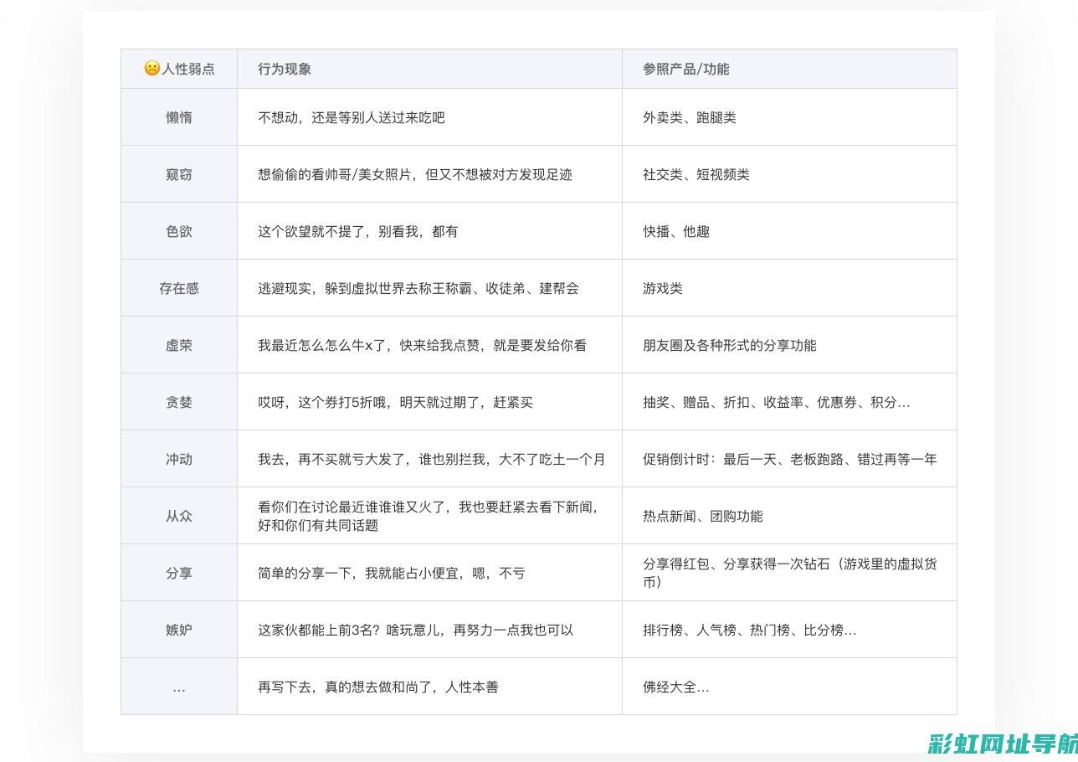Click the ellipsis label in the last row
Screen dimensions: 1078x762
click(179, 688)
